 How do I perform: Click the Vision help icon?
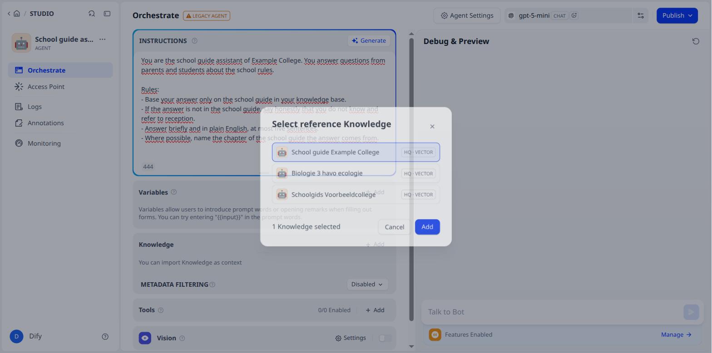click(182, 338)
